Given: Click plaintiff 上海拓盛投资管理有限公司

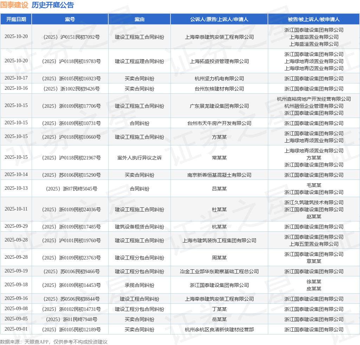Looking at the screenshot, I should (x=219, y=61).
